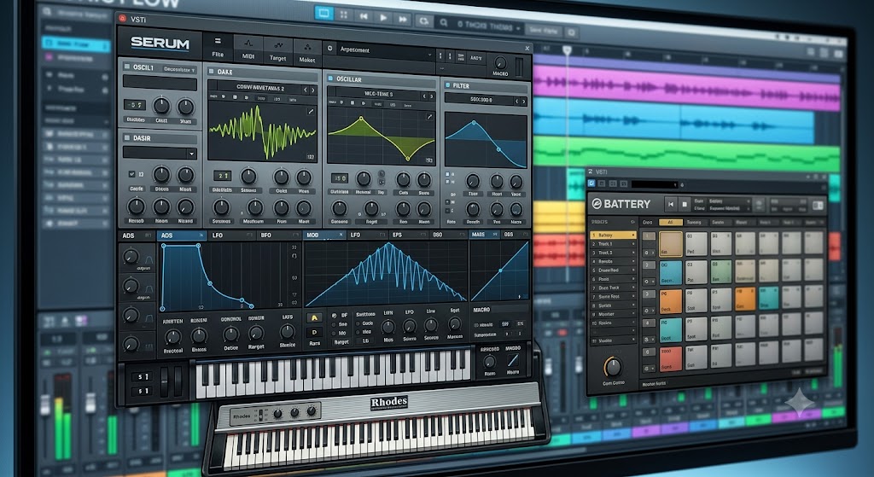
Task: Click the green pad in Battery's second row
Action: [x=720, y=271]
